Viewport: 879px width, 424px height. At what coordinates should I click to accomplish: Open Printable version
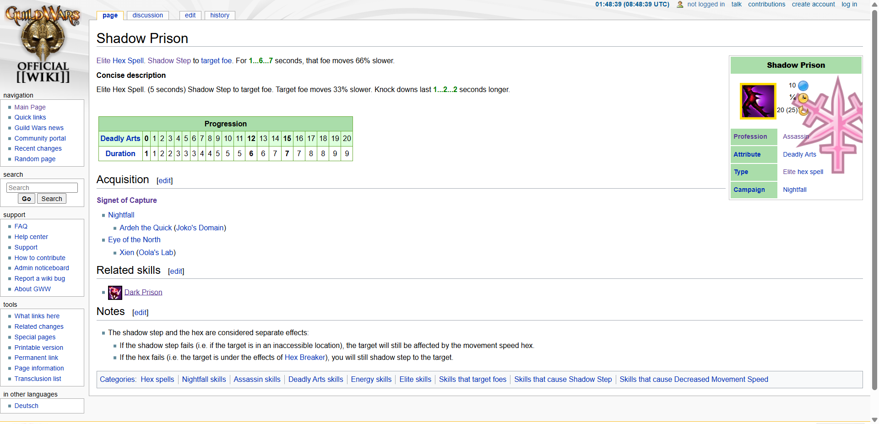click(38, 348)
